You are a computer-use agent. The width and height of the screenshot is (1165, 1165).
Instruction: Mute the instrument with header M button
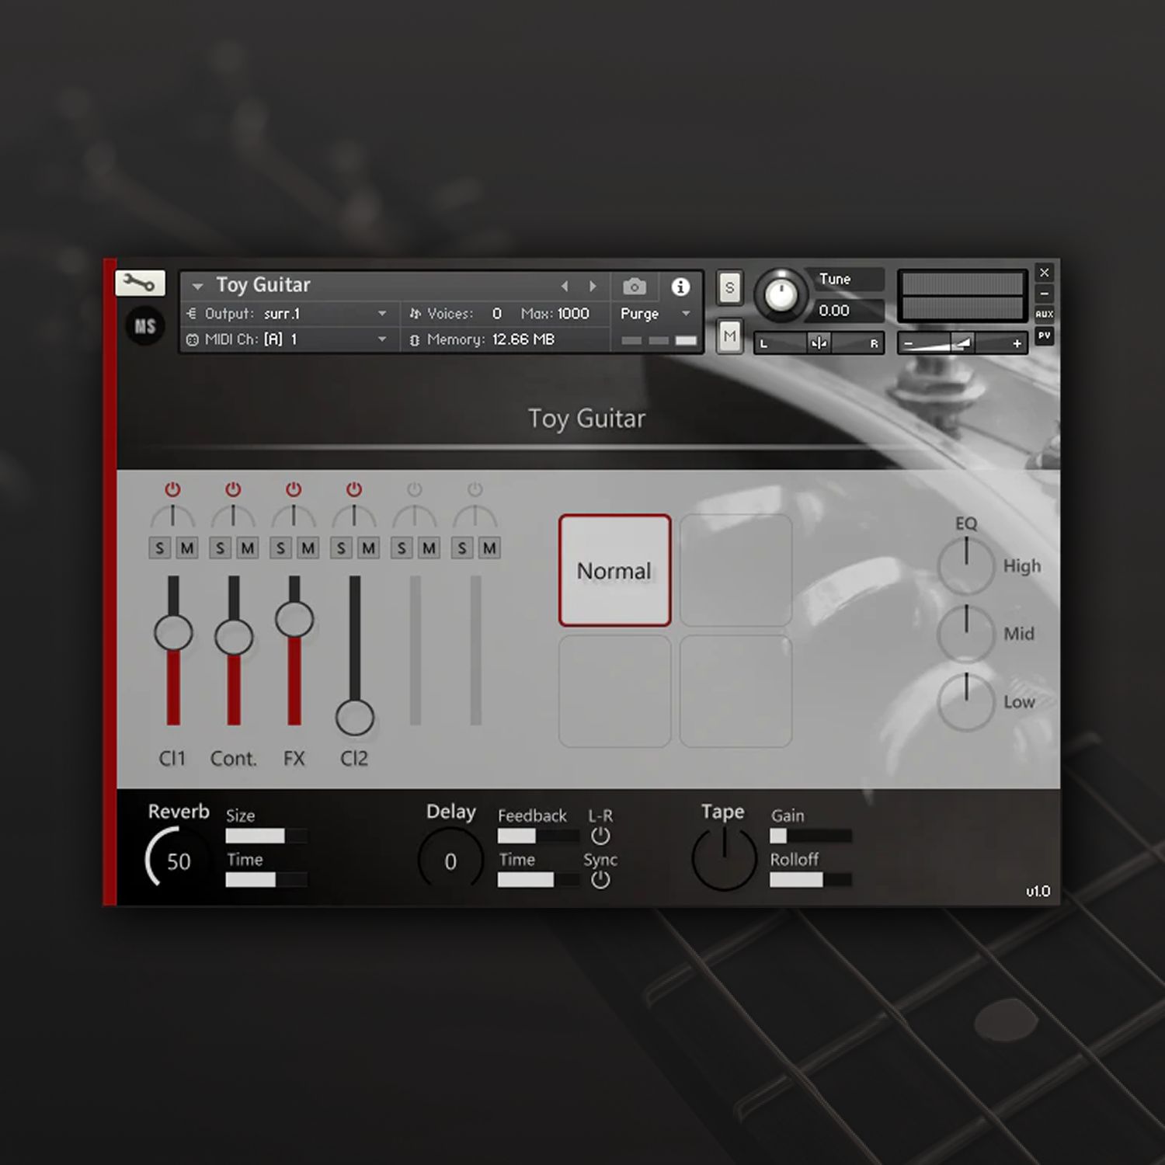(x=729, y=336)
